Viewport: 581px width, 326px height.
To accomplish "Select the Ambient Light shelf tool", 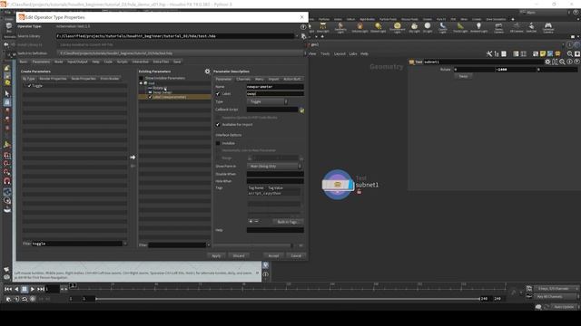I will [x=478, y=27].
